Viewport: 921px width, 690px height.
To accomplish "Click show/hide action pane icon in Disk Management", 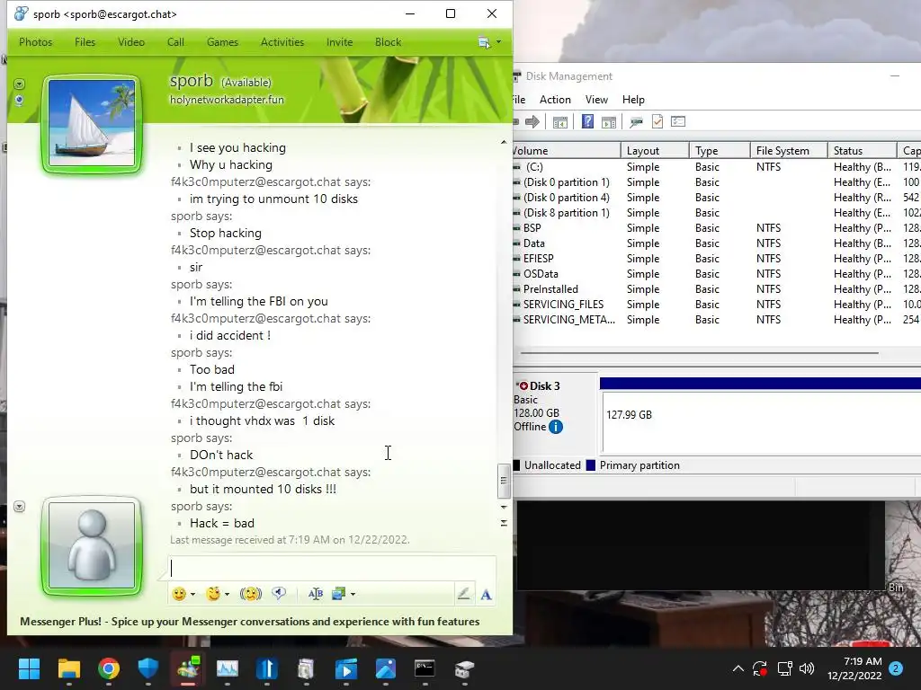I will 609,121.
